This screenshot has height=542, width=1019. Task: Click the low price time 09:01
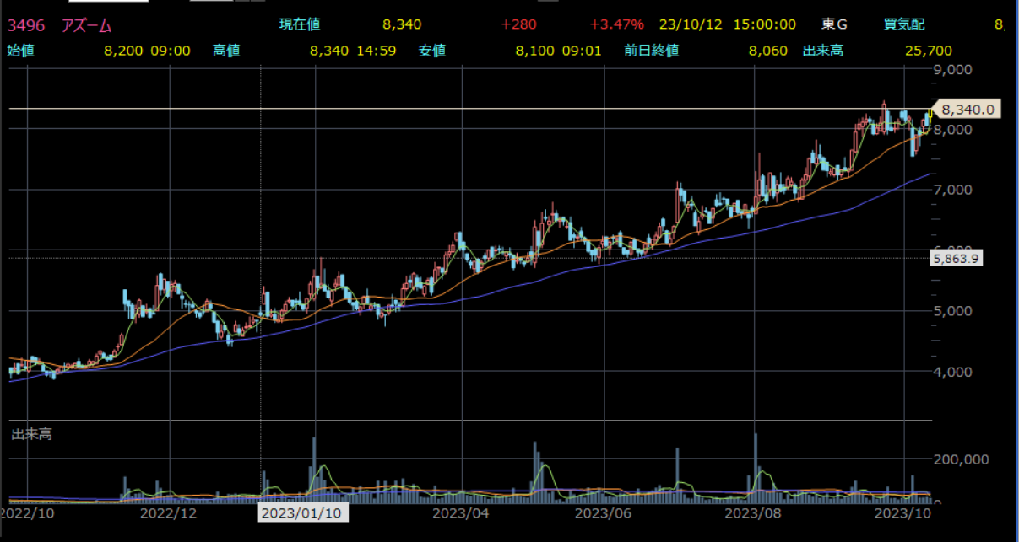coord(583,51)
